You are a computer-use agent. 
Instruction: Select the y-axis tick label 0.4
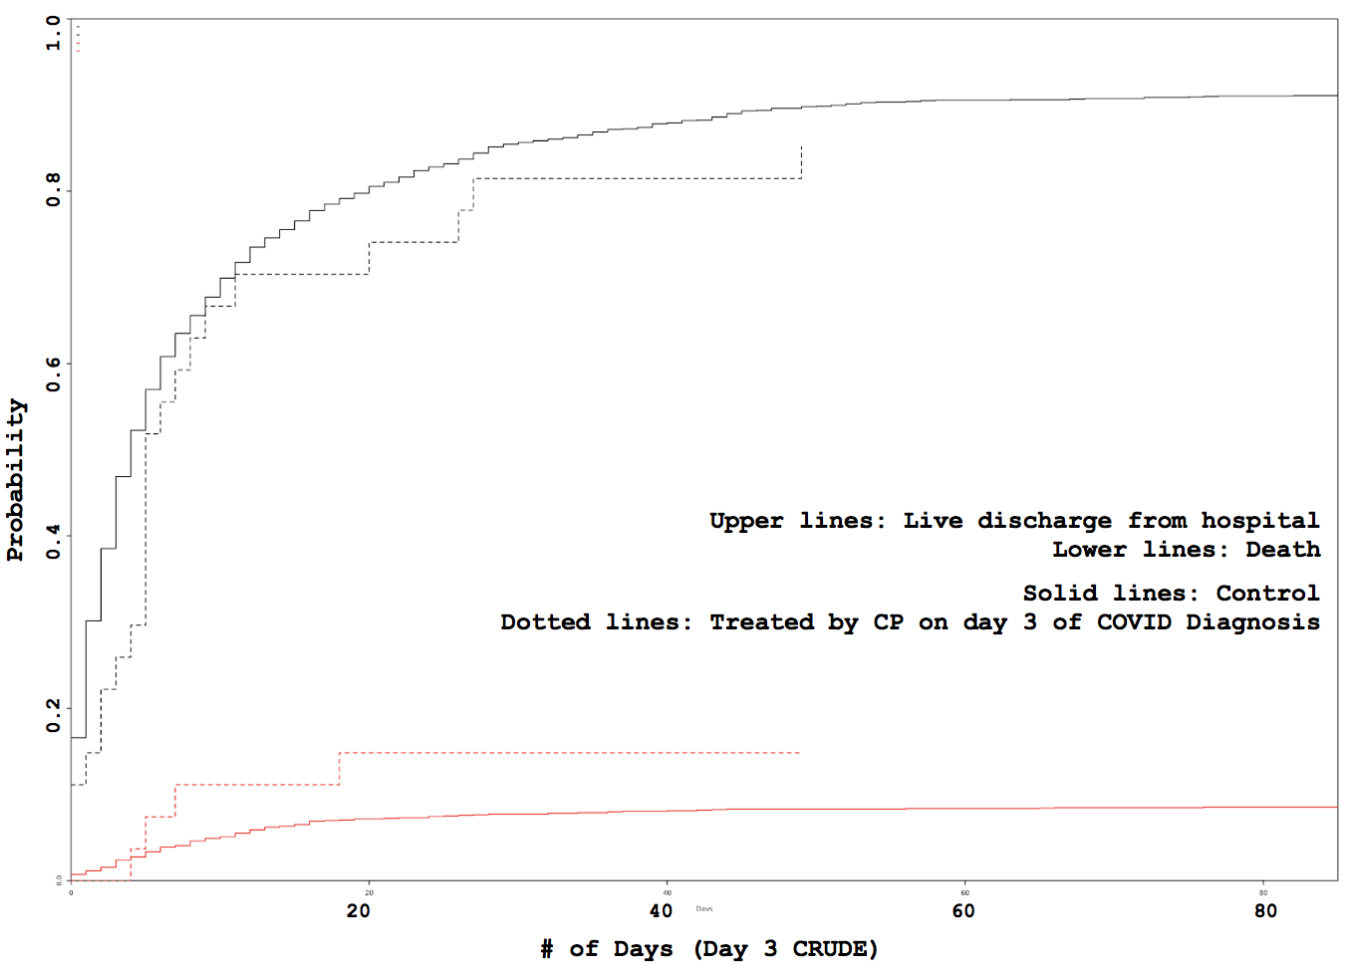click(53, 543)
